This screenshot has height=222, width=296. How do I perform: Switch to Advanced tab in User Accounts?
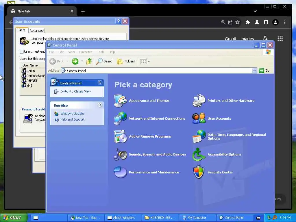(x=36, y=31)
